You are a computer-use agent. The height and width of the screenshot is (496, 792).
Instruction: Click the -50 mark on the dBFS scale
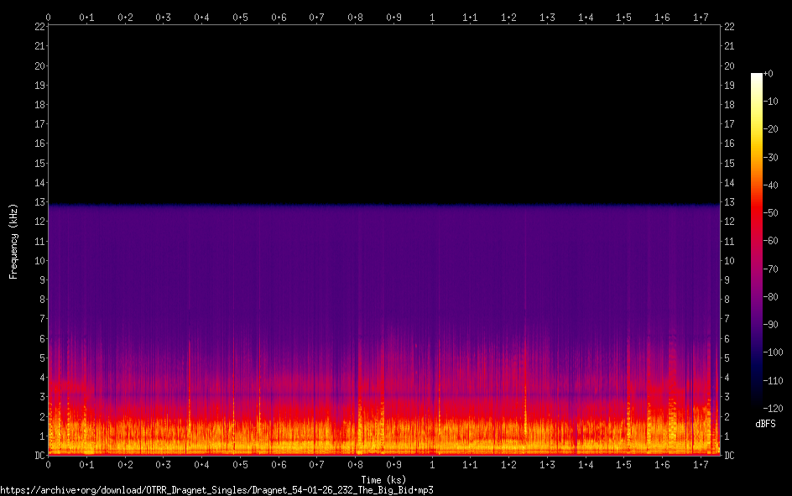[x=771, y=214]
